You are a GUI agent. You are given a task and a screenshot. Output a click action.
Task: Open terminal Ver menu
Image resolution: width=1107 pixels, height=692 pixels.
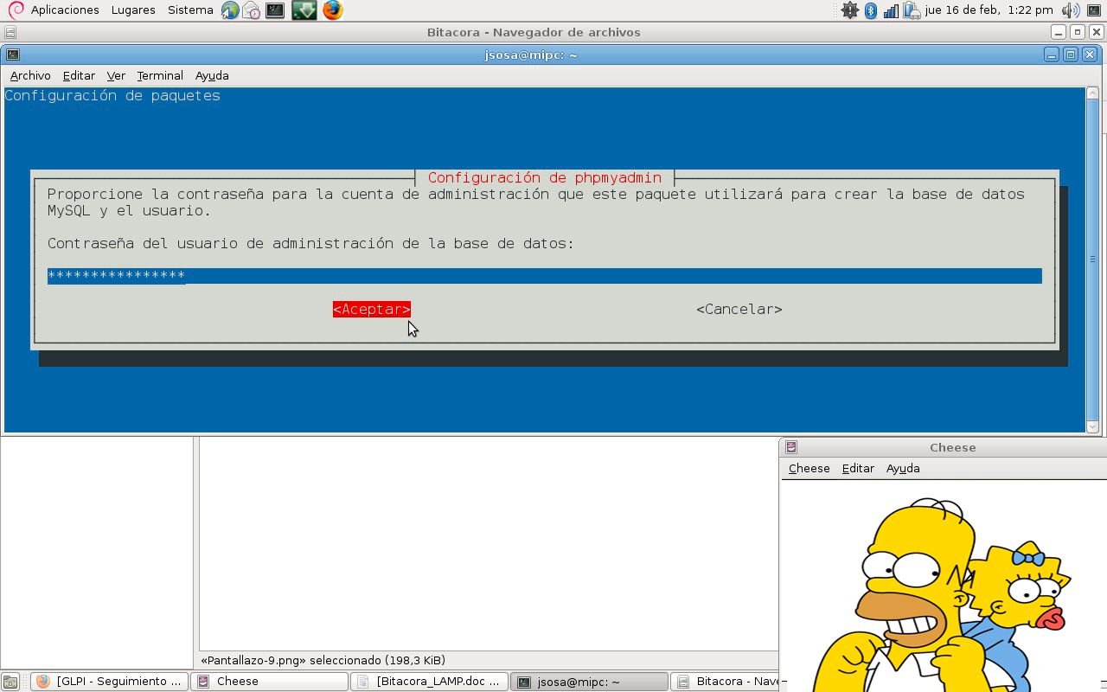click(x=116, y=76)
